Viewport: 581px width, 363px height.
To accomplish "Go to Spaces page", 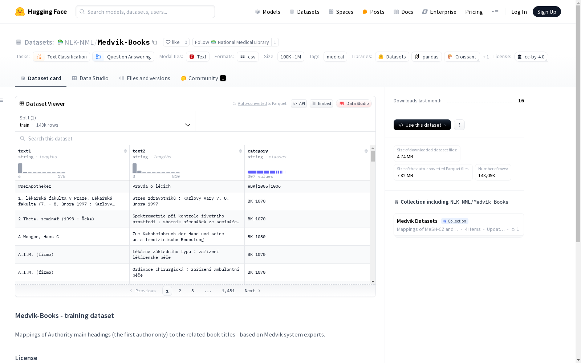I will (341, 12).
